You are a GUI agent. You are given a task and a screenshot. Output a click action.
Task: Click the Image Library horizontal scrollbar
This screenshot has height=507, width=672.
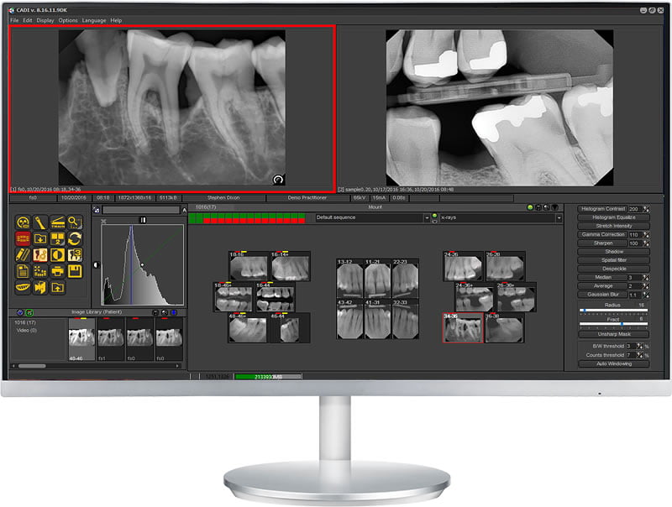pos(96,366)
